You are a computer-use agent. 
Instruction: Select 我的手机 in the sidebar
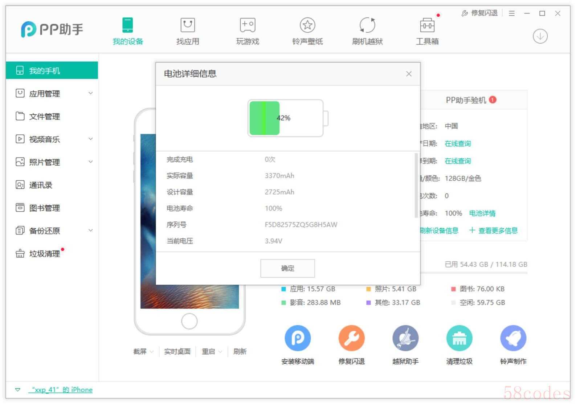coord(52,70)
